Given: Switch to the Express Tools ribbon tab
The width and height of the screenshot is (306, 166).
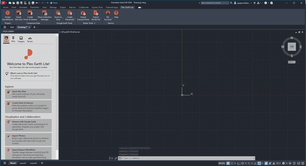Looking at the screenshot, I should 97,7.
